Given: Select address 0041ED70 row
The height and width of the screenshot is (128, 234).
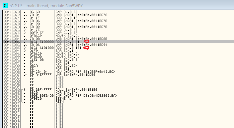Looking at the screenshot, I should pos(12,12).
